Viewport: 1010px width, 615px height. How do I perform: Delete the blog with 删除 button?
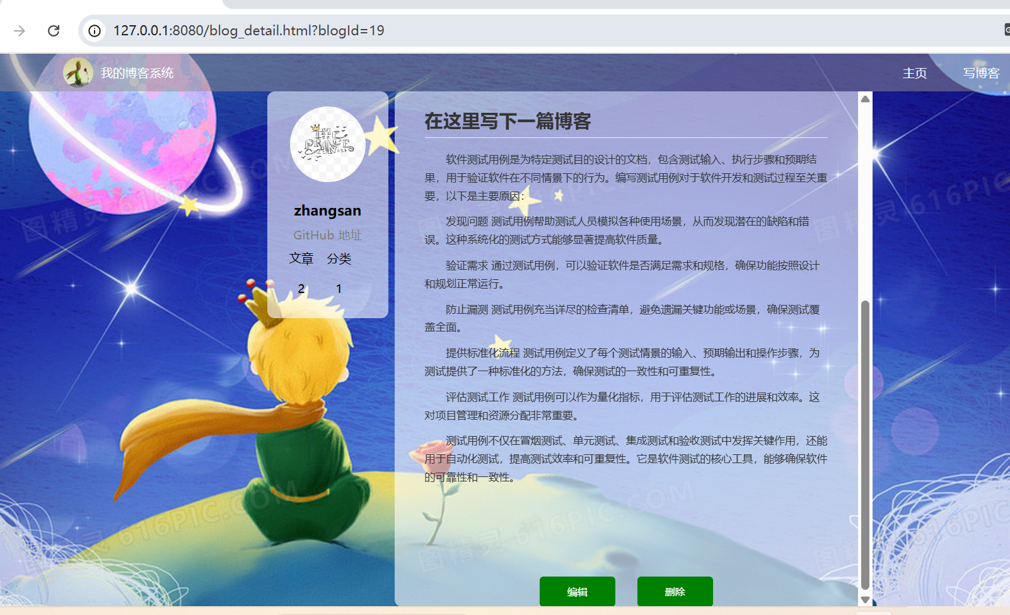(675, 592)
